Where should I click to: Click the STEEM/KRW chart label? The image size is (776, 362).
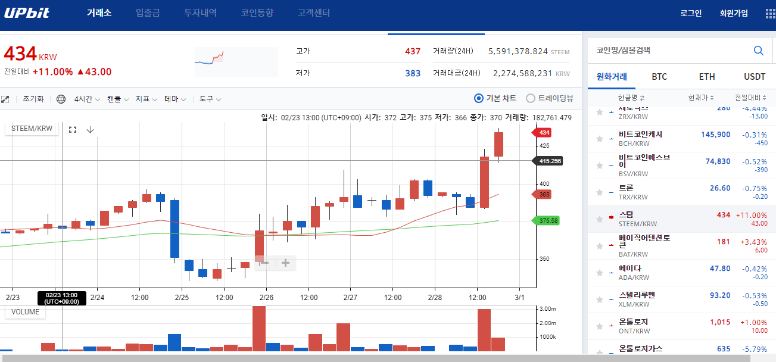click(32, 129)
